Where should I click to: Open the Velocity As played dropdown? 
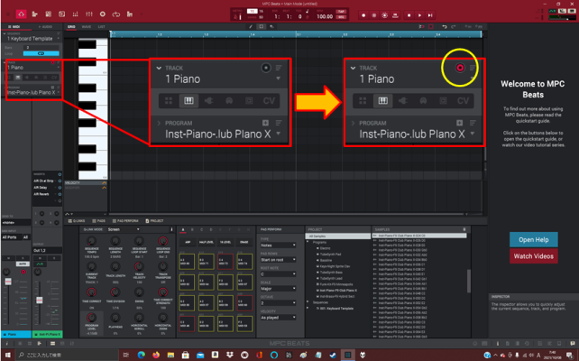pyautogui.click(x=278, y=318)
